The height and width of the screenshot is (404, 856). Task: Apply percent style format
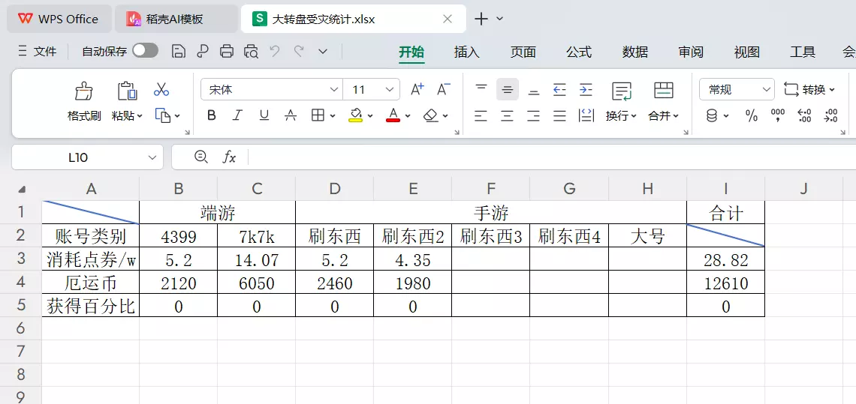pyautogui.click(x=752, y=115)
